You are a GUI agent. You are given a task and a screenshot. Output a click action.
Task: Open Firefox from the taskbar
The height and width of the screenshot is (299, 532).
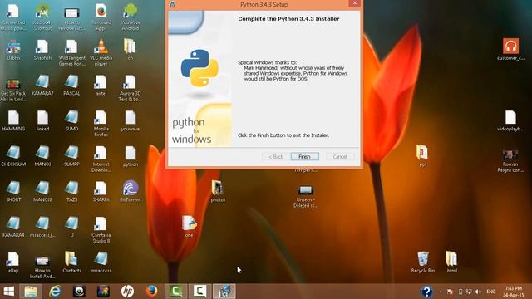pyautogui.click(x=151, y=292)
